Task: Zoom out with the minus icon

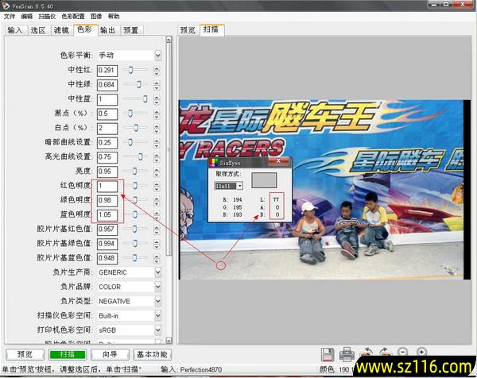Action: pos(402,352)
